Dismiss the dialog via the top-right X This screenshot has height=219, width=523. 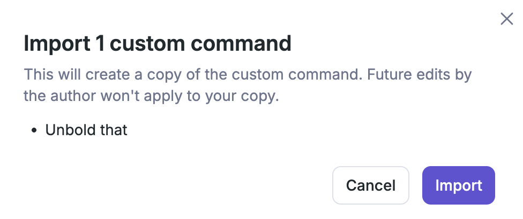tap(506, 19)
